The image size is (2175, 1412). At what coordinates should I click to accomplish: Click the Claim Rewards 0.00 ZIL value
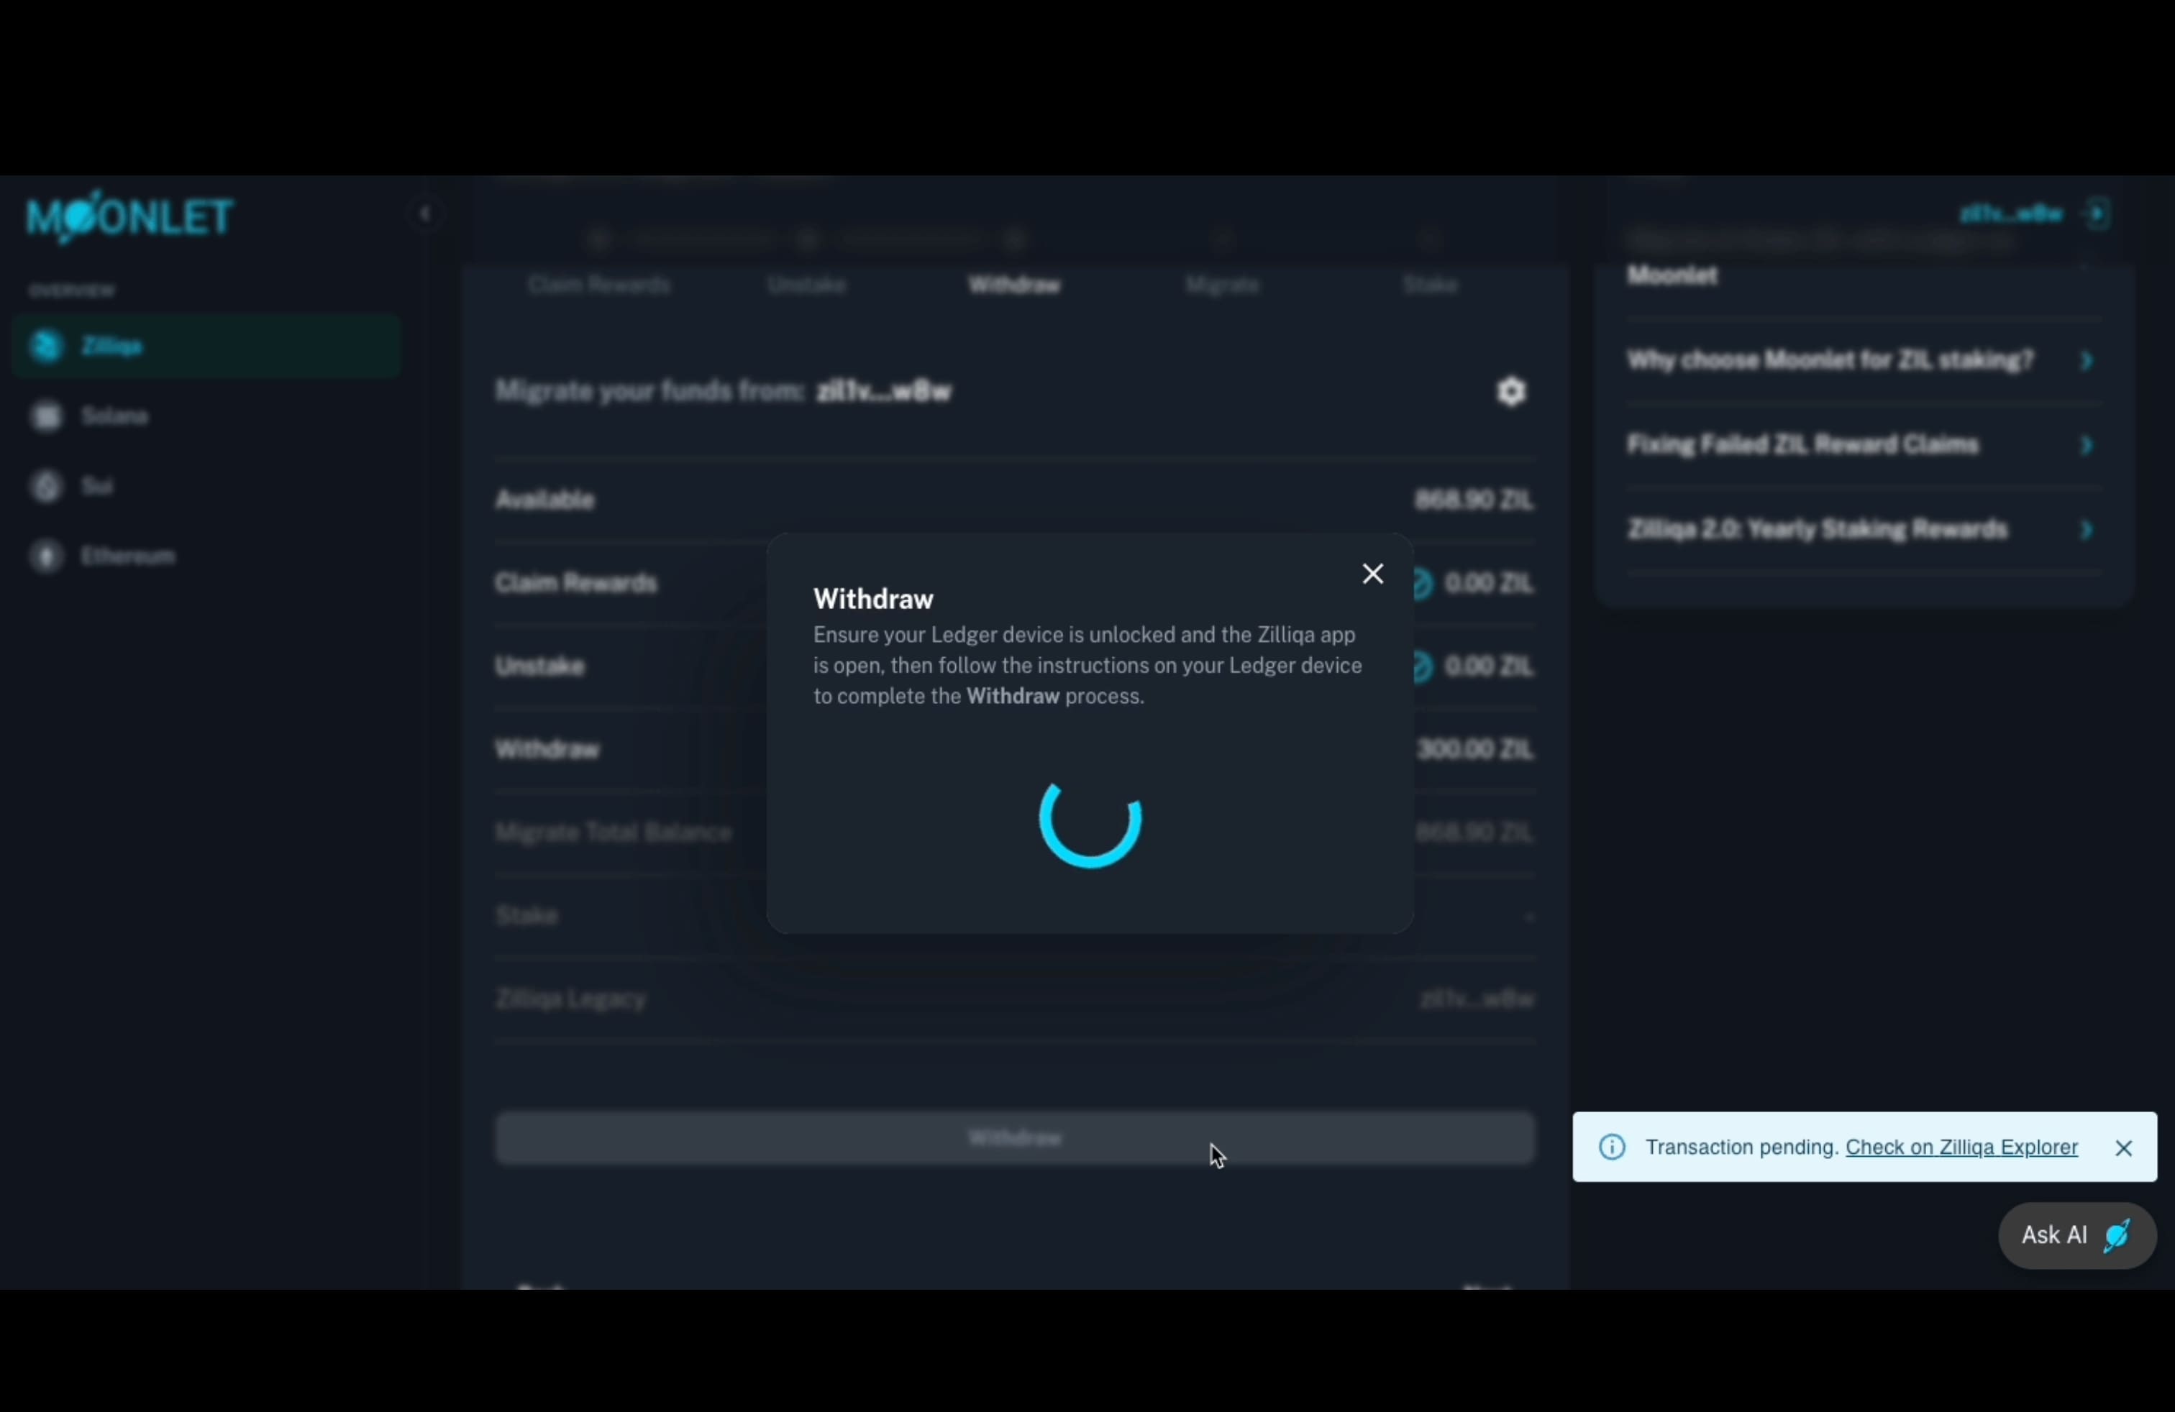click(x=1489, y=582)
